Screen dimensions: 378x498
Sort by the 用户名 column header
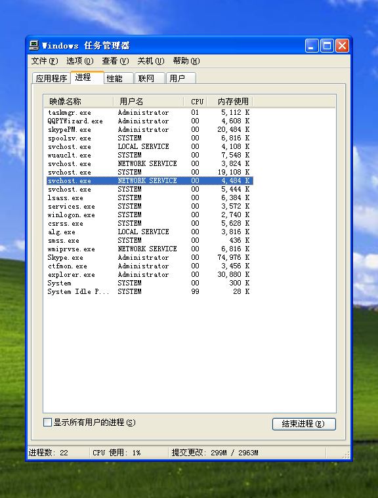(149, 101)
